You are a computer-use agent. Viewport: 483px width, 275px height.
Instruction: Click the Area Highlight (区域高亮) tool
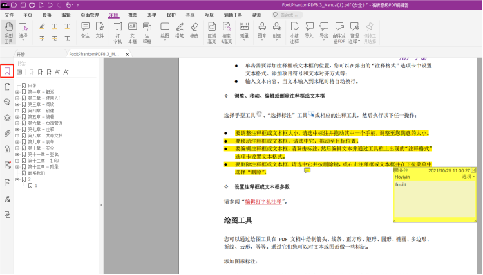tap(212, 33)
